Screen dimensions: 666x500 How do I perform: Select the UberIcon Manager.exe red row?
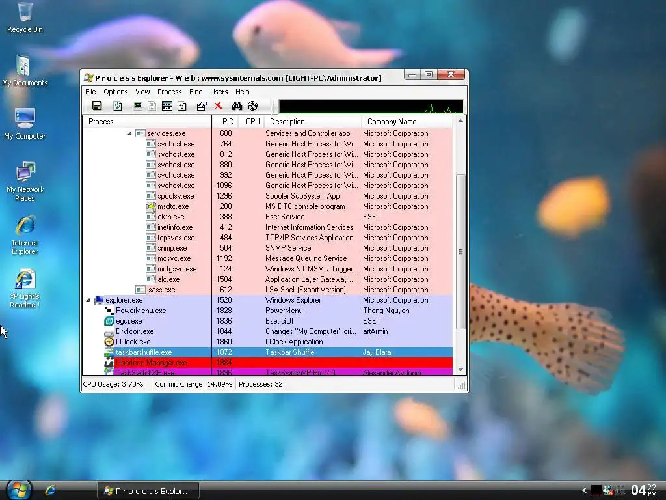click(267, 363)
